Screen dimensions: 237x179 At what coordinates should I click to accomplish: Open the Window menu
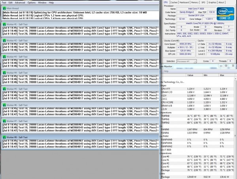pos(42,3)
